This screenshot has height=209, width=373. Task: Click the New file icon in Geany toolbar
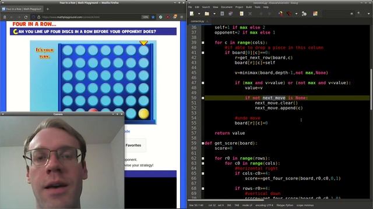click(x=192, y=14)
